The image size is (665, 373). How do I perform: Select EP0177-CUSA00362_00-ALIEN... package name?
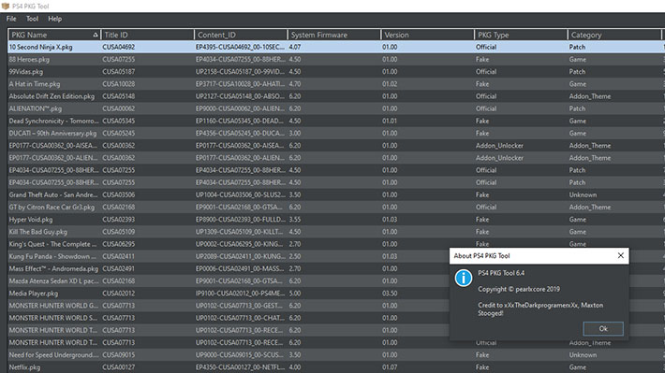click(53, 157)
